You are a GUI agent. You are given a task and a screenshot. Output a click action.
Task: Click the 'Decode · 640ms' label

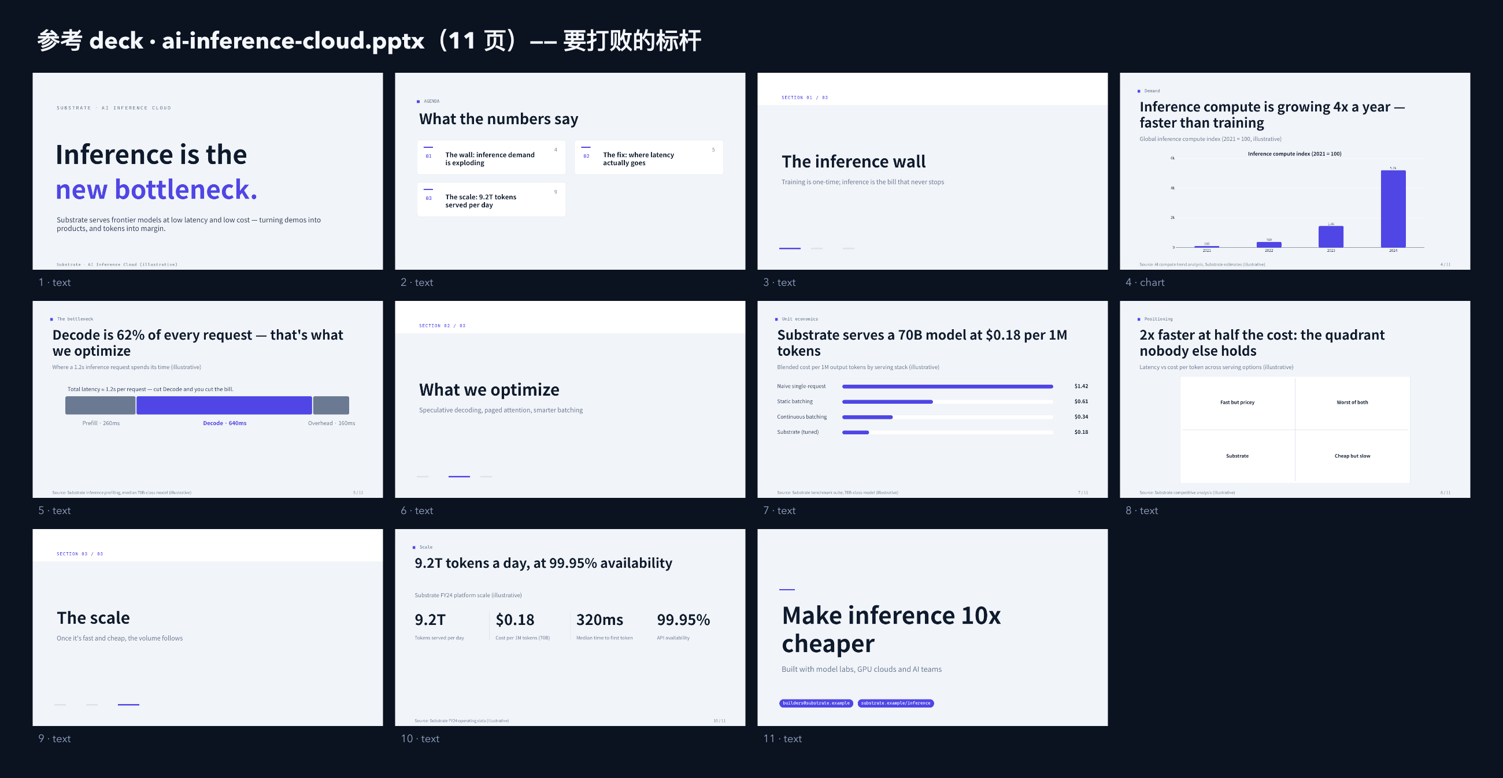click(225, 423)
